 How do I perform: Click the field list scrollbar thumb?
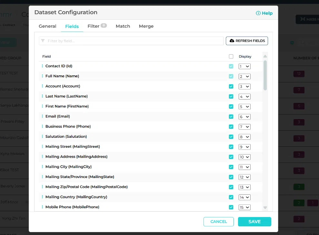[265, 75]
